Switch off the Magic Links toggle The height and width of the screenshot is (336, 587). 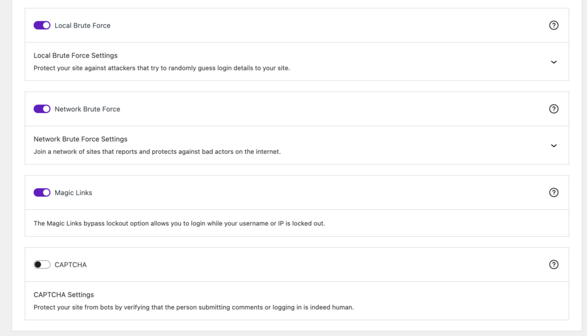click(42, 193)
